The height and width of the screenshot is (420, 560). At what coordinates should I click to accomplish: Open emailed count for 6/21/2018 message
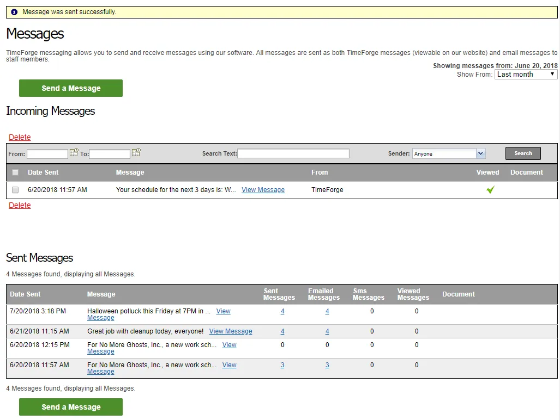click(327, 331)
